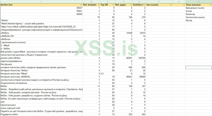Select the «Мибока» anchor cell
The image size is (212, 116).
point(42,39)
